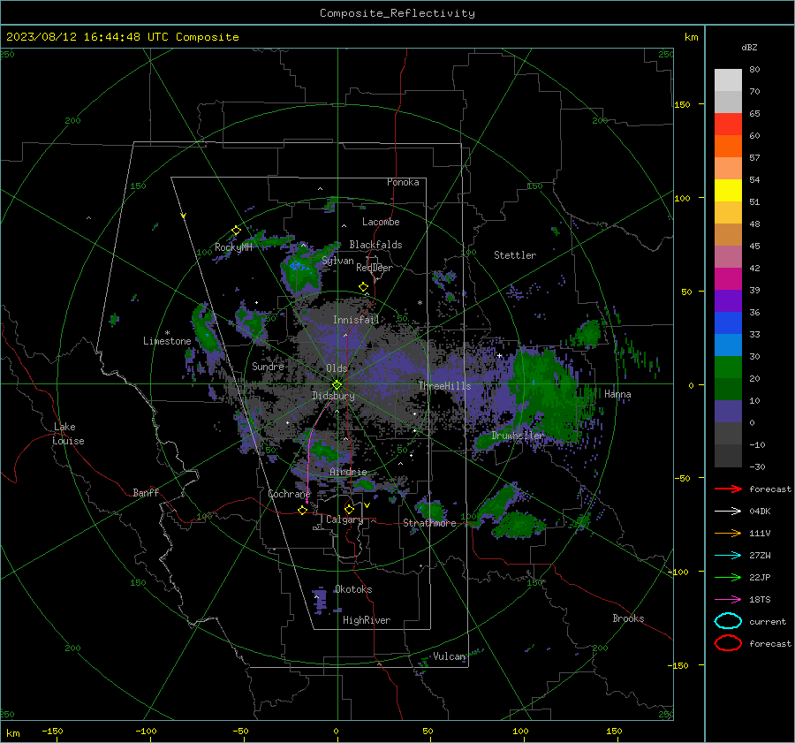The height and width of the screenshot is (743, 795).
Task: Click the Composite_Reflectivity title text
Action: [x=397, y=13]
